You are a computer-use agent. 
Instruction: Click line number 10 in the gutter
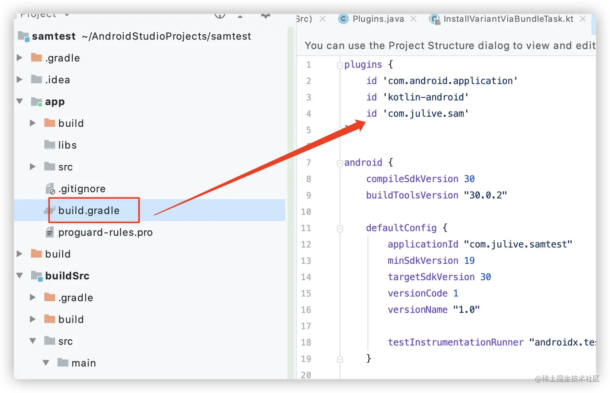point(306,212)
